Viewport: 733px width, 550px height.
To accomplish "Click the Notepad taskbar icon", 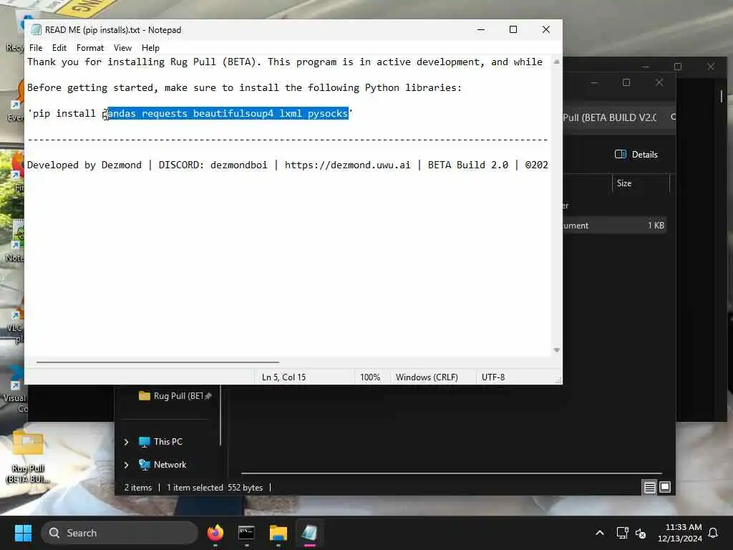I will point(309,533).
